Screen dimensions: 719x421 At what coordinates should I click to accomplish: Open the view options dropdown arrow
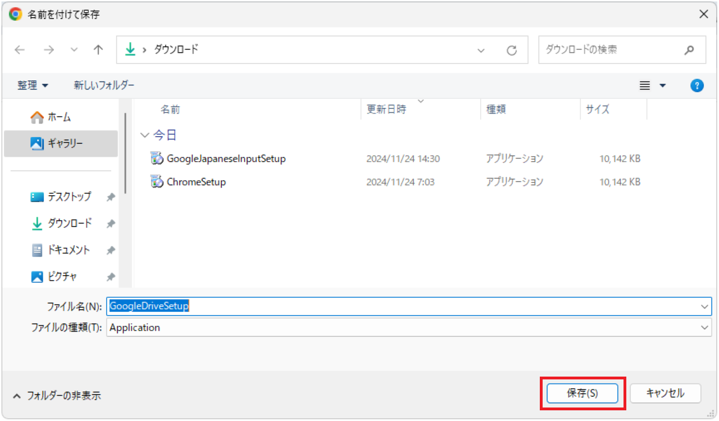coord(662,86)
